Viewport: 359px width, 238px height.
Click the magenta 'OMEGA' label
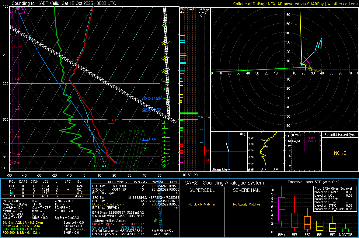tap(19, 9)
